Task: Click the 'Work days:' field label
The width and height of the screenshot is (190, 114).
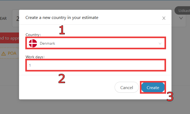Action: click(35, 57)
